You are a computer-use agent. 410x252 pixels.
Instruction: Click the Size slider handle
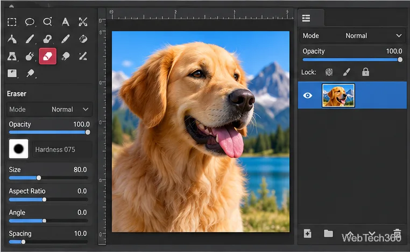click(39, 177)
